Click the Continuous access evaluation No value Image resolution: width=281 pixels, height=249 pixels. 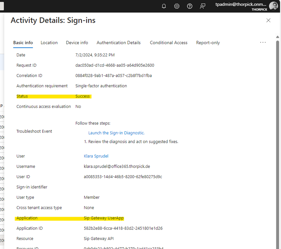(x=78, y=106)
